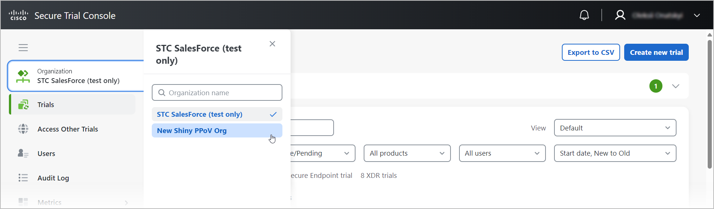The width and height of the screenshot is (714, 209).
Task: Click Create new trial button
Action: pos(656,52)
